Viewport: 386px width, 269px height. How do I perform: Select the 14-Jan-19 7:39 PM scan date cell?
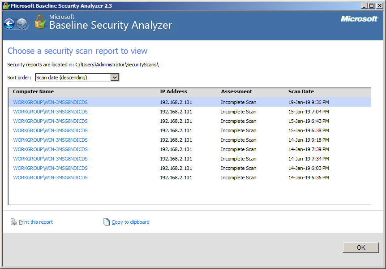[x=309, y=149]
